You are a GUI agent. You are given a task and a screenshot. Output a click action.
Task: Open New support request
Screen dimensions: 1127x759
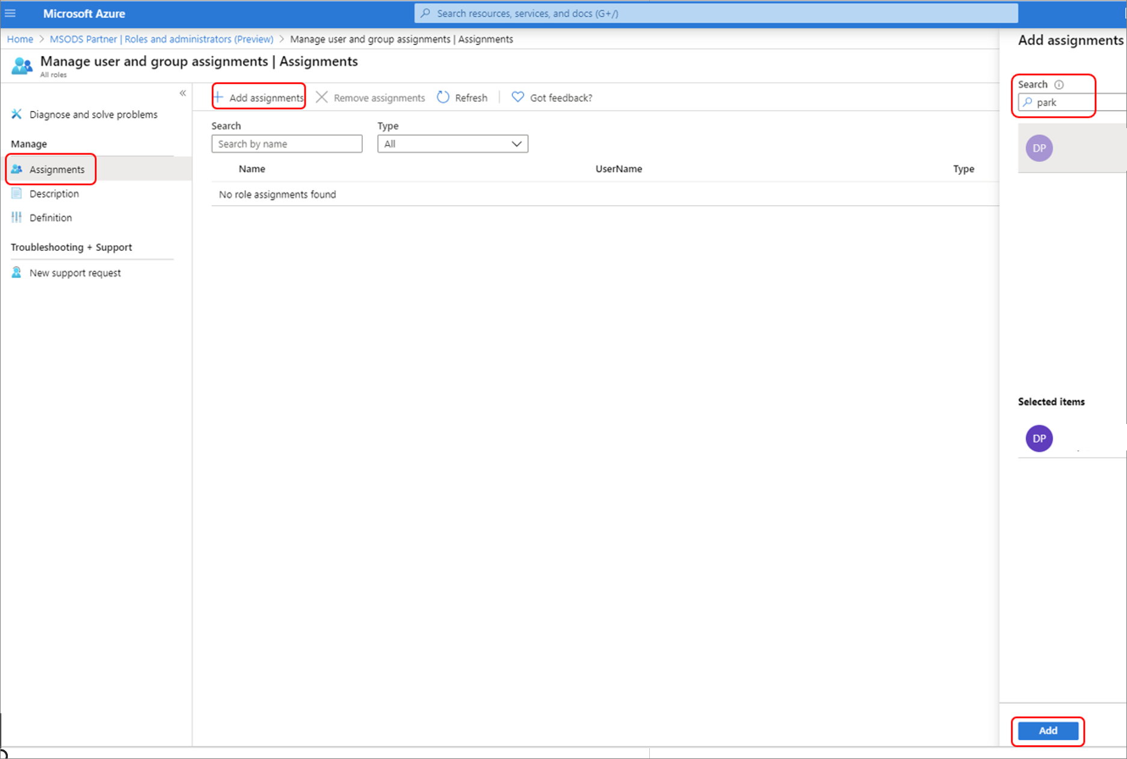pyautogui.click(x=75, y=273)
